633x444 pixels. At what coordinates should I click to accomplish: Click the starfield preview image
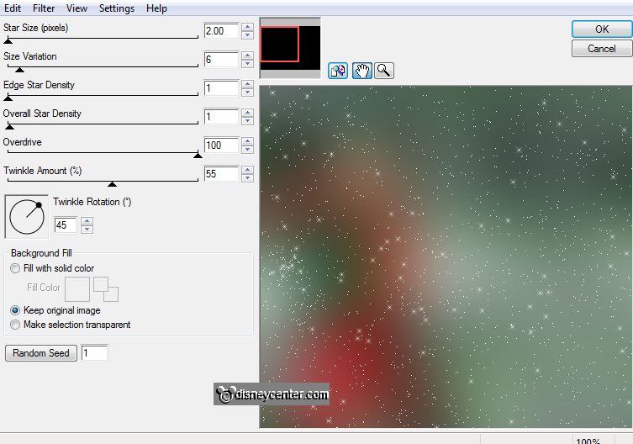[x=446, y=256]
